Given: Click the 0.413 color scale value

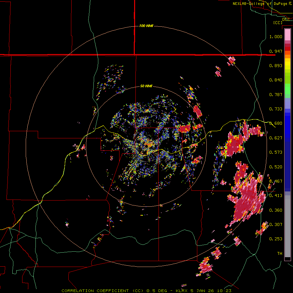Looking at the screenshot, I should click(276, 196).
